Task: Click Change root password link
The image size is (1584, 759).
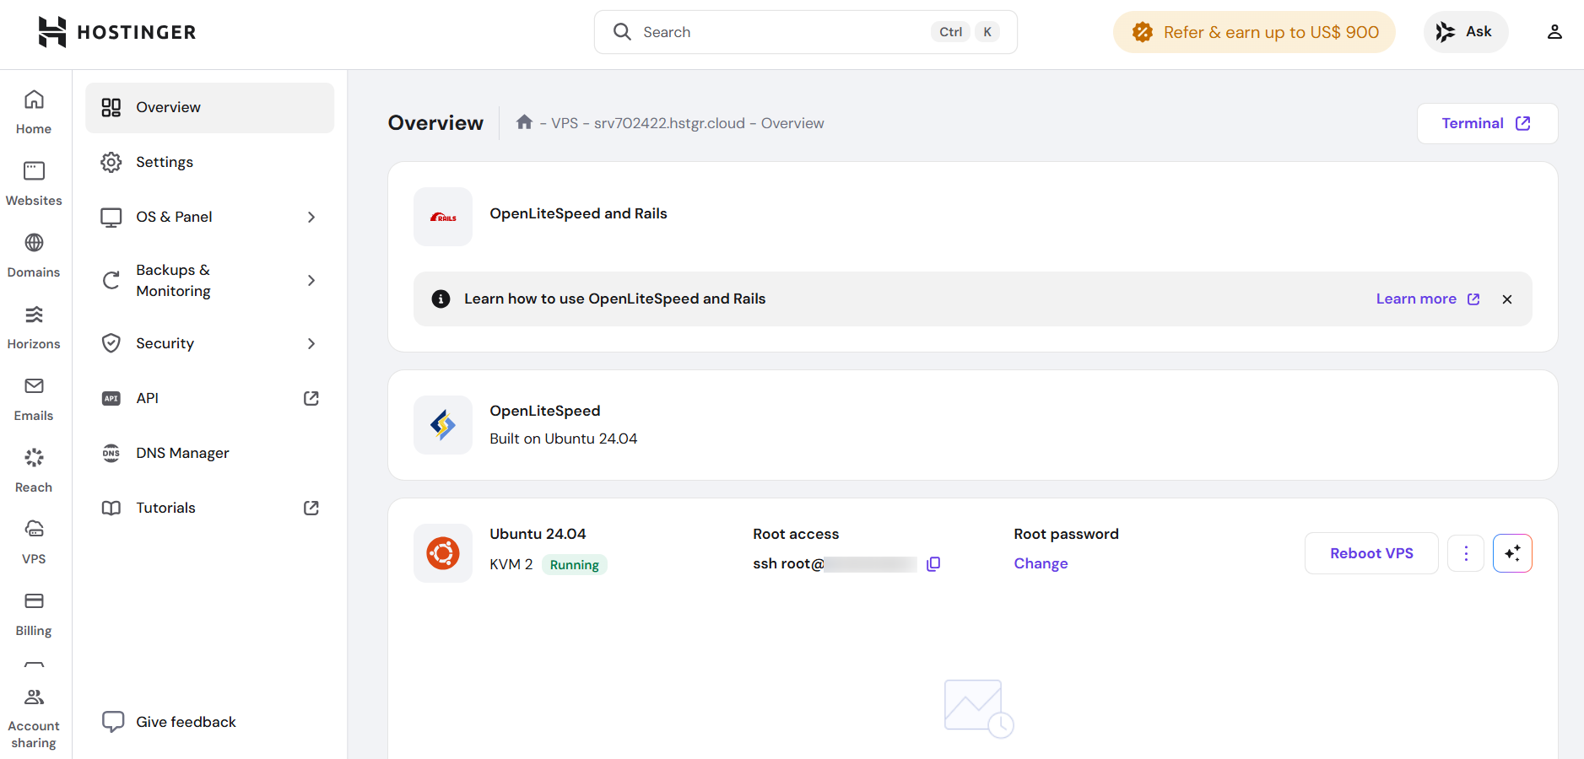Action: click(x=1041, y=563)
